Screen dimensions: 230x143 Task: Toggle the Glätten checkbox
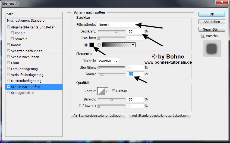pos(114,91)
